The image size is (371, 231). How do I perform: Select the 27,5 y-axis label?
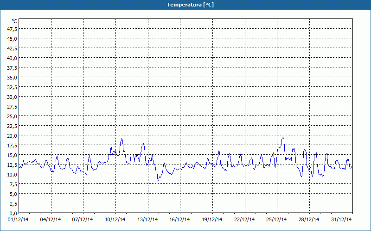13,107
